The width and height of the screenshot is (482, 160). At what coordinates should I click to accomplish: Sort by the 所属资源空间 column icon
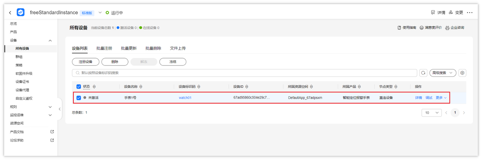[x=311, y=87]
